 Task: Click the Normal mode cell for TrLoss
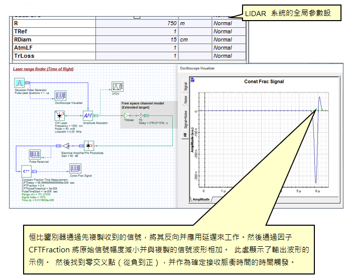click(229, 56)
